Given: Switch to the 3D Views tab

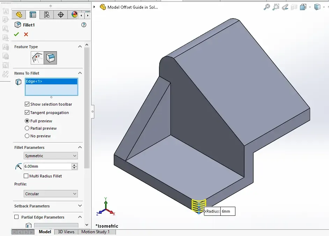Looking at the screenshot, I should [66, 232].
